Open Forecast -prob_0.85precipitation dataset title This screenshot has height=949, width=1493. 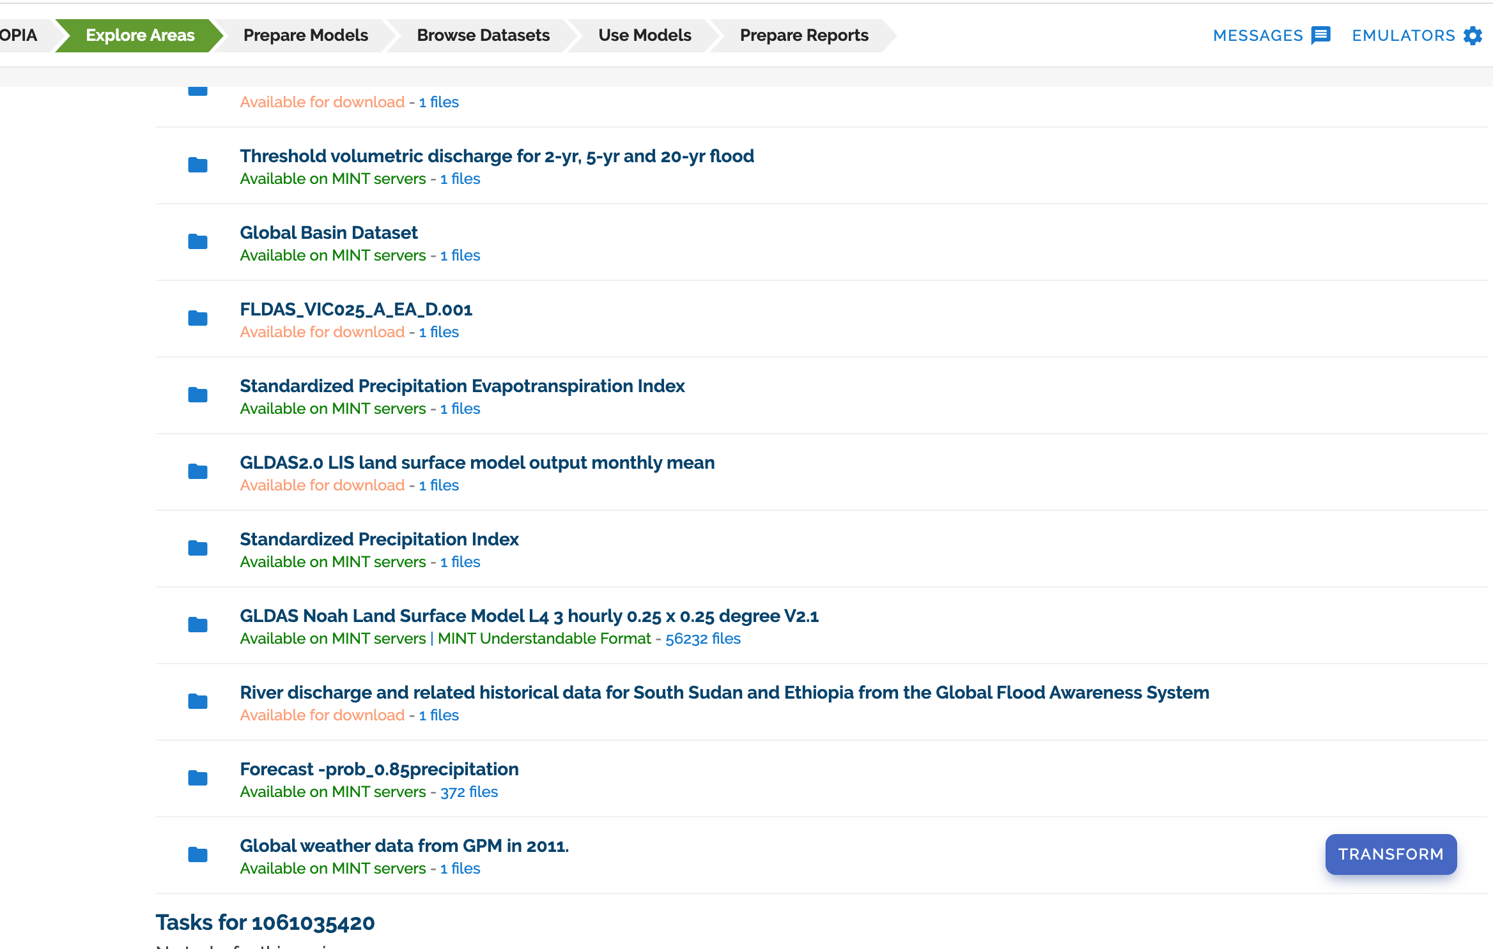coord(379,769)
